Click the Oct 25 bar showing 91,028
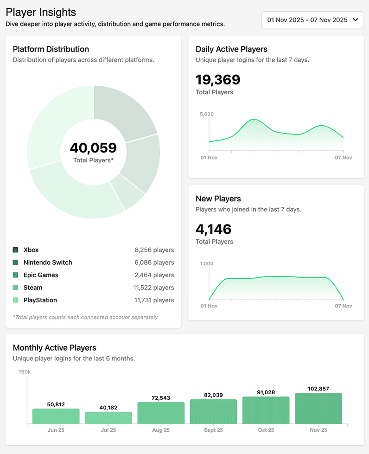 266,410
